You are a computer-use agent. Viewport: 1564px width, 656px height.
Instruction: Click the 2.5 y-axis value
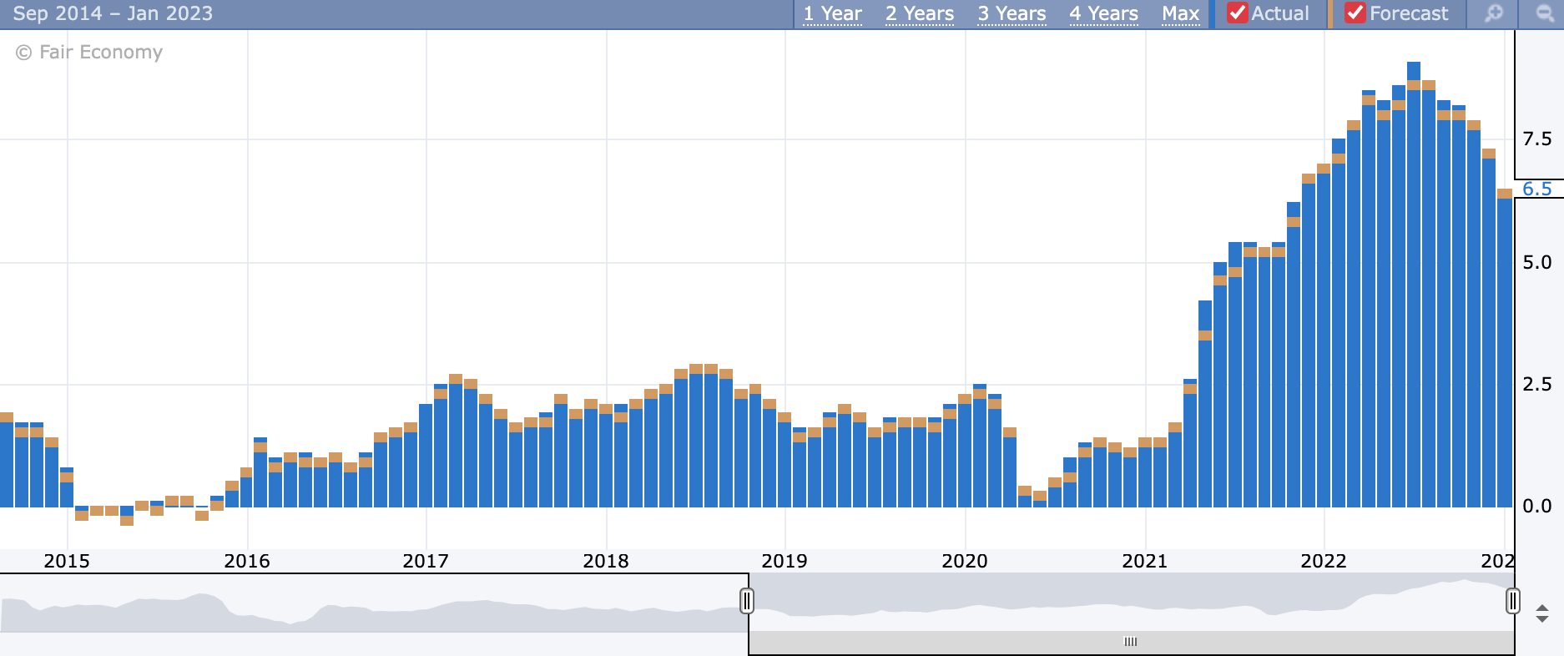[1537, 384]
